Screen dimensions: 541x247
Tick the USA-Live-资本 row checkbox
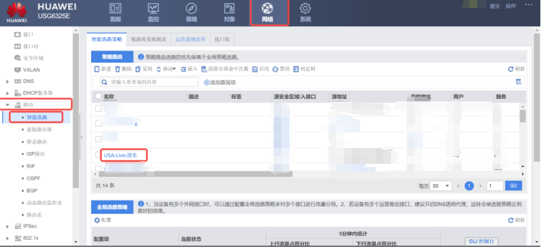98,155
